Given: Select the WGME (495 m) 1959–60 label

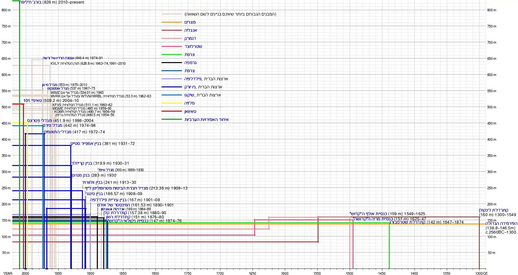Looking at the screenshot, I should tap(82, 108).
